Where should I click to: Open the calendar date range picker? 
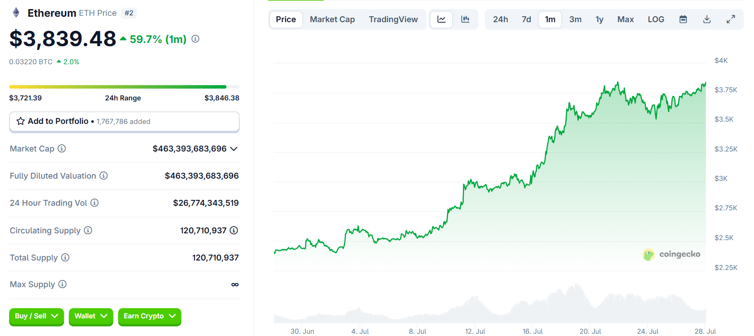click(x=683, y=19)
